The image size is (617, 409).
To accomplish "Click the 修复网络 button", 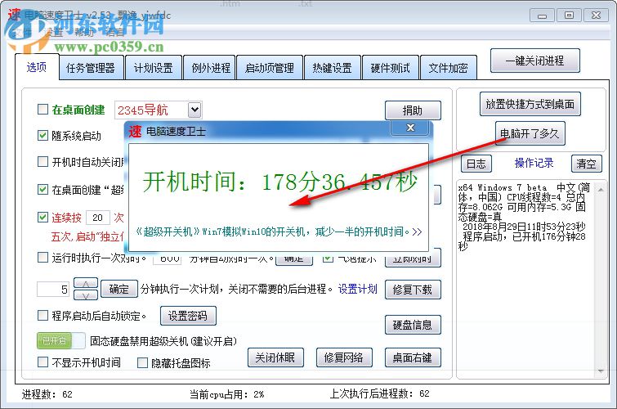I will point(344,357).
